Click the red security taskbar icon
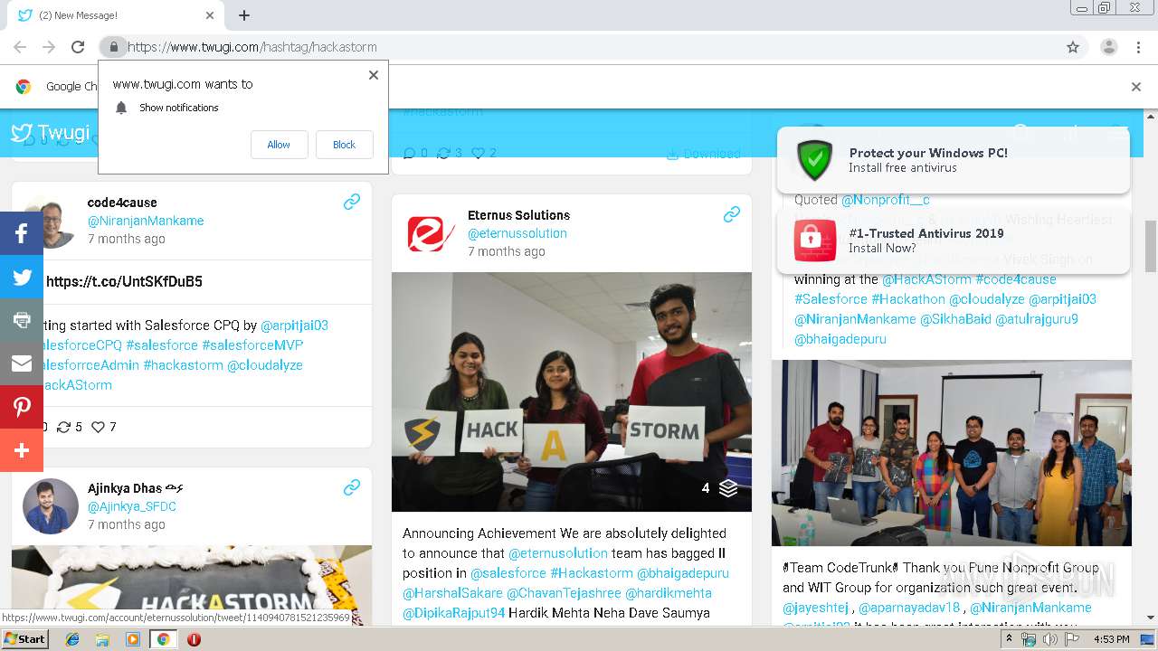 pyautogui.click(x=194, y=639)
